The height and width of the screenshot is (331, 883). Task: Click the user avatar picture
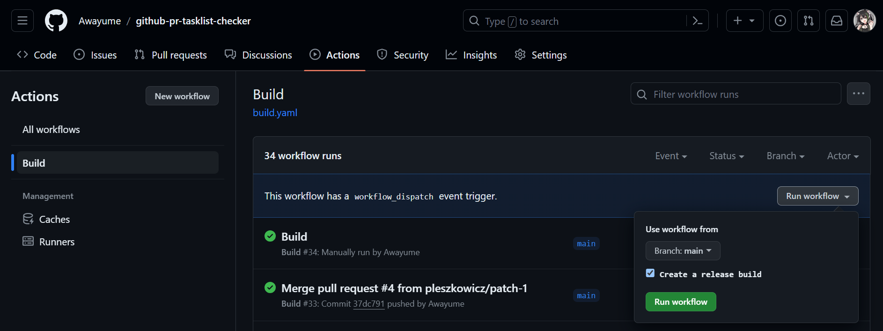click(x=864, y=21)
